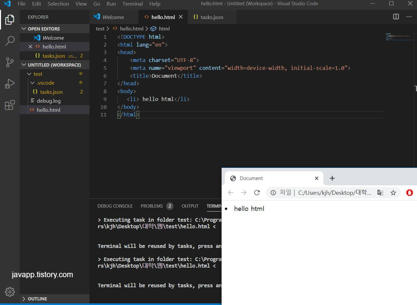Image resolution: width=417 pixels, height=305 pixels.
Task: Open the editor More Actions menu
Action: [x=409, y=17]
